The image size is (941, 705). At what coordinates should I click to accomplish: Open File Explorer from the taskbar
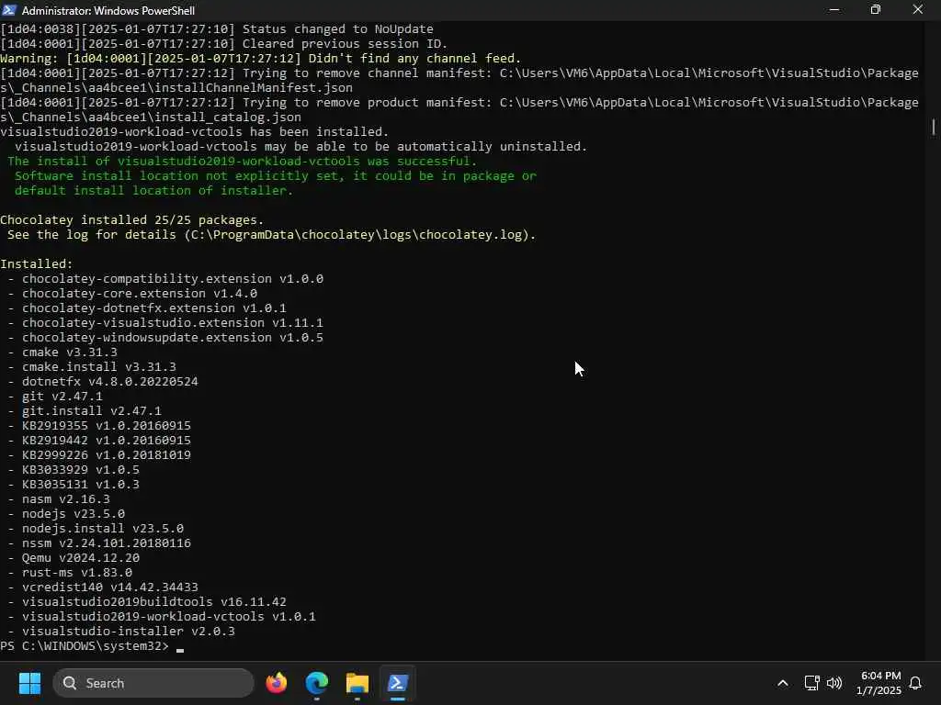(x=357, y=683)
